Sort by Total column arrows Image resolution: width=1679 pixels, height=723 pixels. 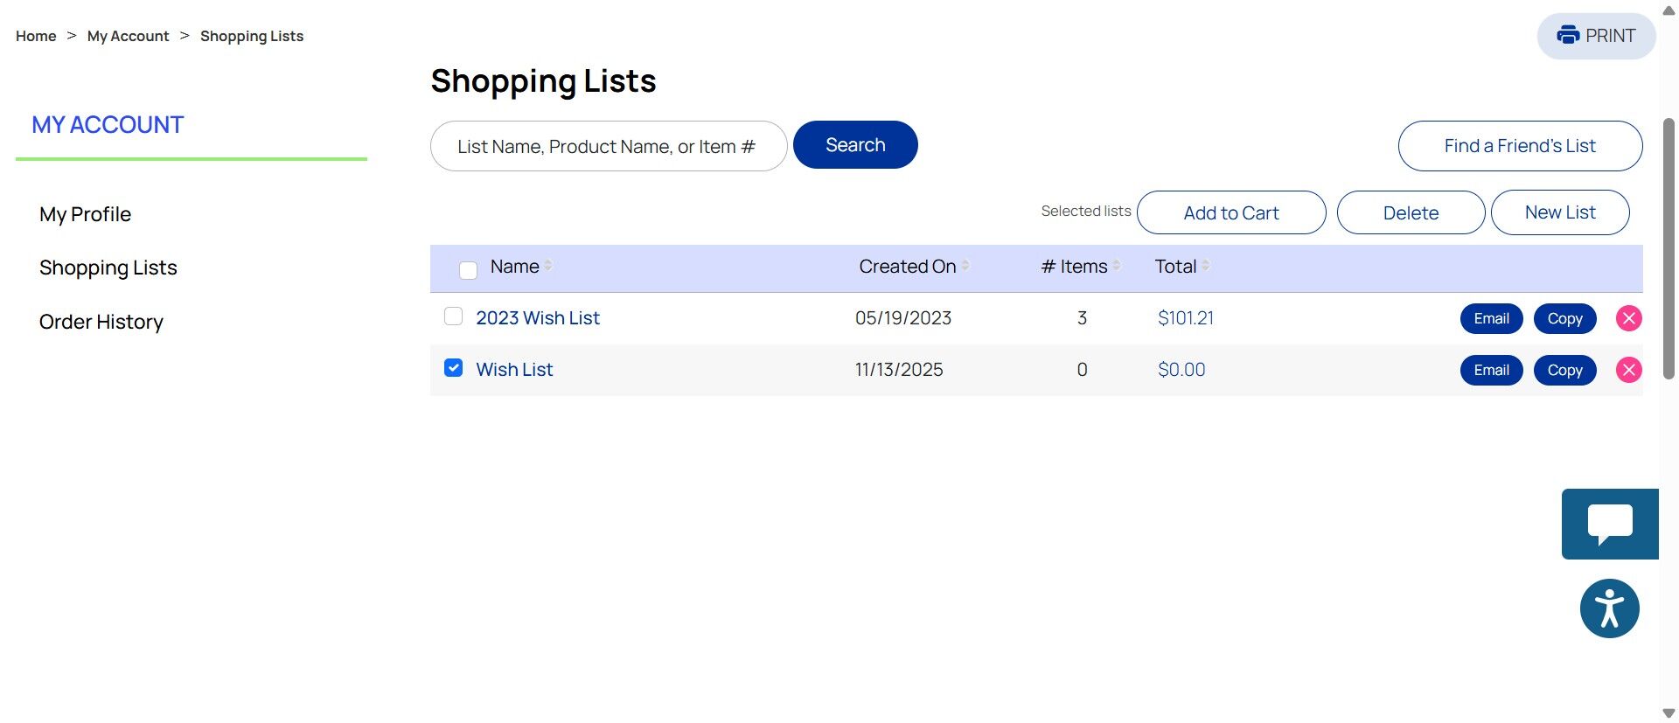[1206, 266]
